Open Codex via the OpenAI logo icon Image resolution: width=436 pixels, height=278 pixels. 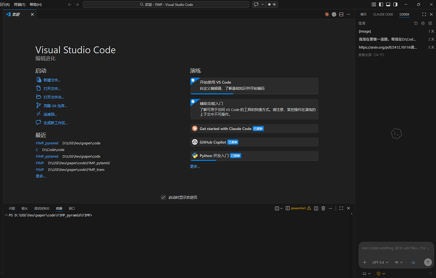coord(334,14)
